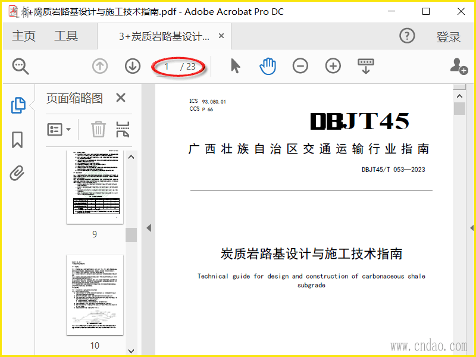
Task: Click the ICS 93.080.01 text
Action: click(x=208, y=101)
